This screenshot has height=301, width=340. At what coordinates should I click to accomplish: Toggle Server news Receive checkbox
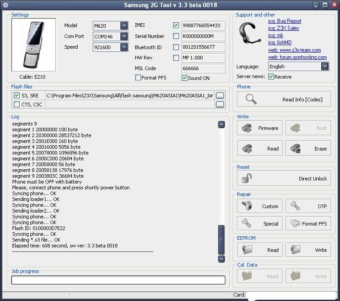(x=271, y=77)
